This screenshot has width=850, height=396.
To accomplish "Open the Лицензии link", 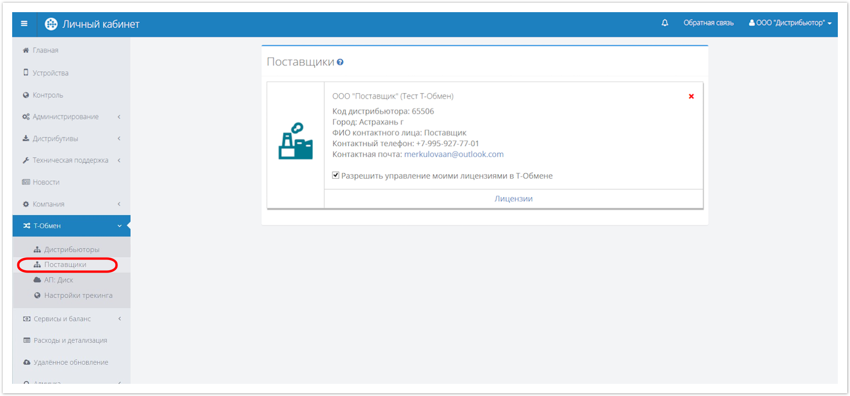I will tap(513, 199).
